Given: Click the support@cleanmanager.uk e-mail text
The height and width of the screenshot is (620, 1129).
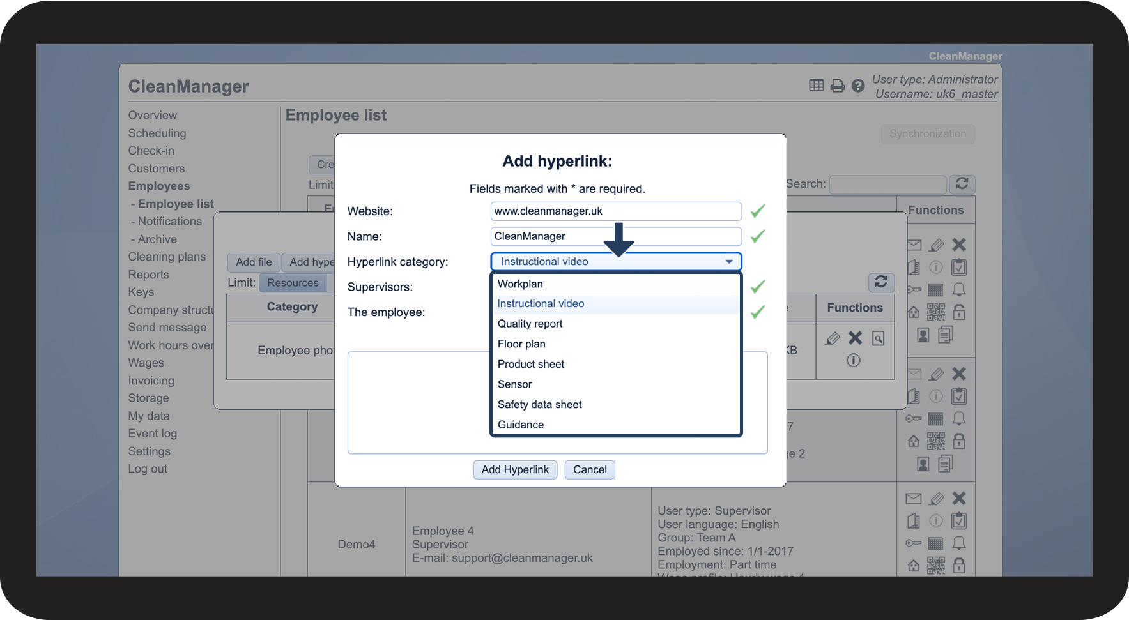Looking at the screenshot, I should tap(522, 558).
